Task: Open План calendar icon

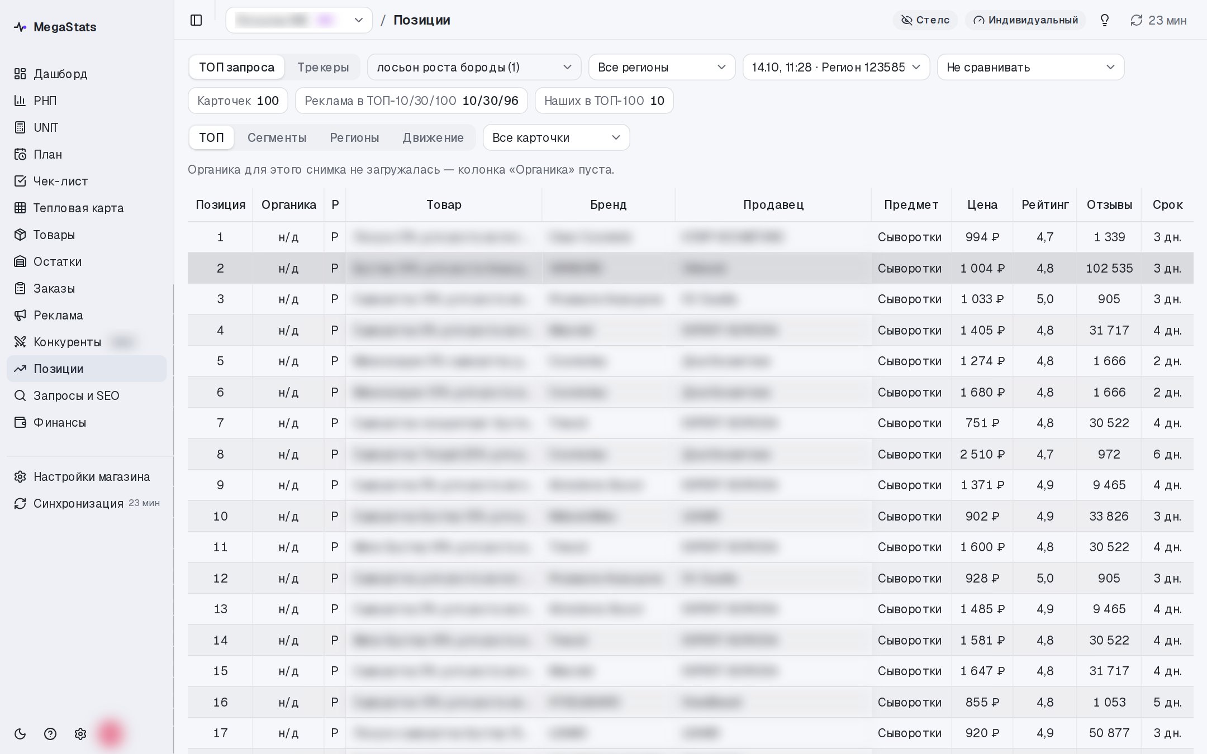Action: pos(20,154)
